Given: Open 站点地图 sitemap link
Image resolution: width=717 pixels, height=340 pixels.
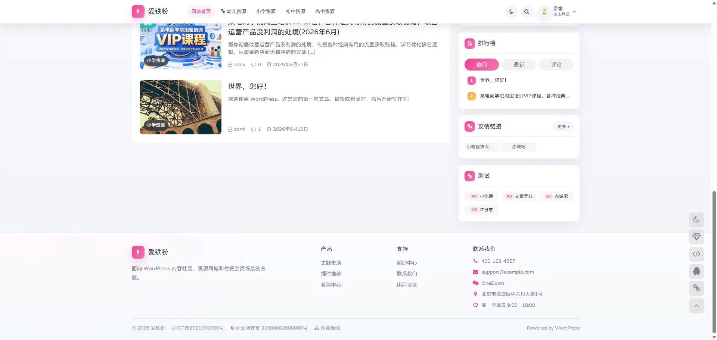Looking at the screenshot, I should [327, 328].
